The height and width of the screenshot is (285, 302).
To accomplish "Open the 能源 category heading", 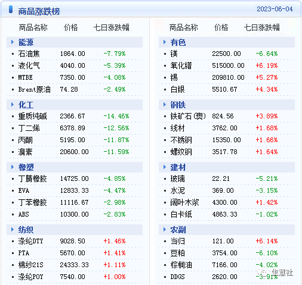I will tap(26, 42).
